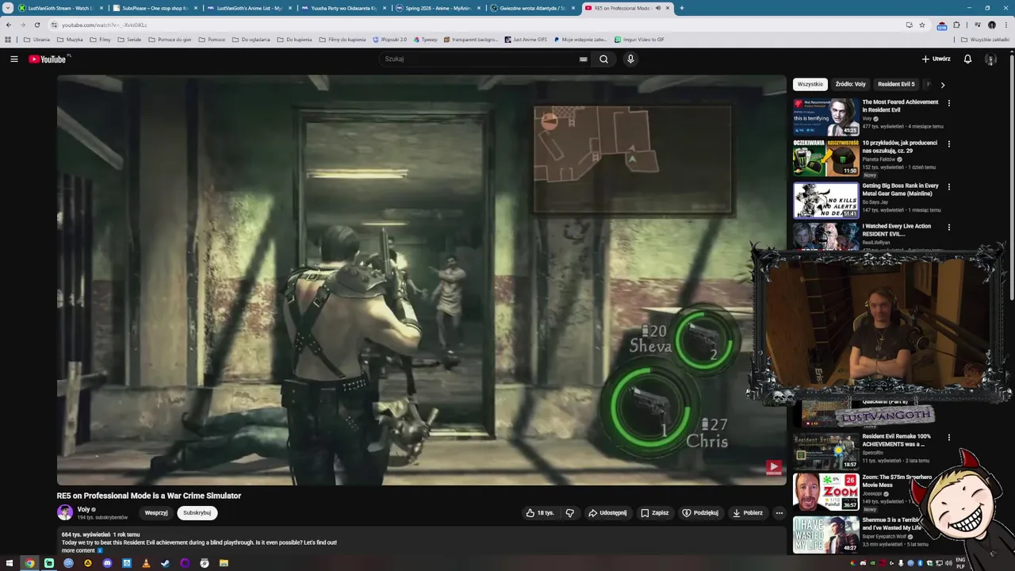
Task: Dislike the video
Action: click(x=569, y=513)
